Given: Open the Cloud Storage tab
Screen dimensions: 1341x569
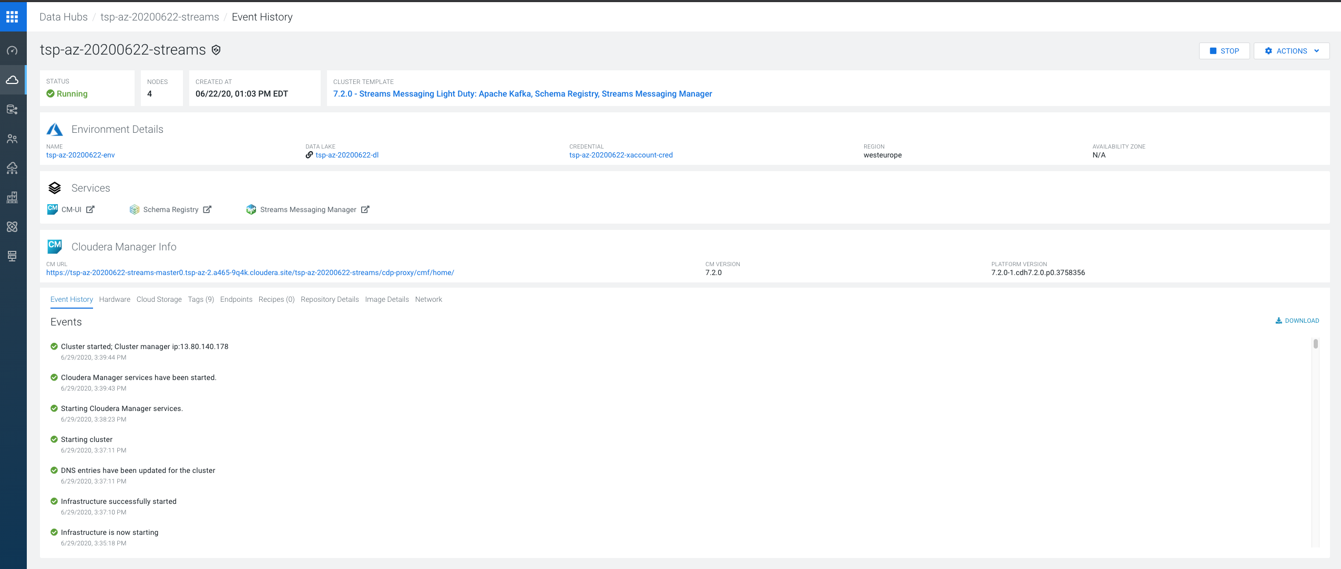Looking at the screenshot, I should point(159,299).
